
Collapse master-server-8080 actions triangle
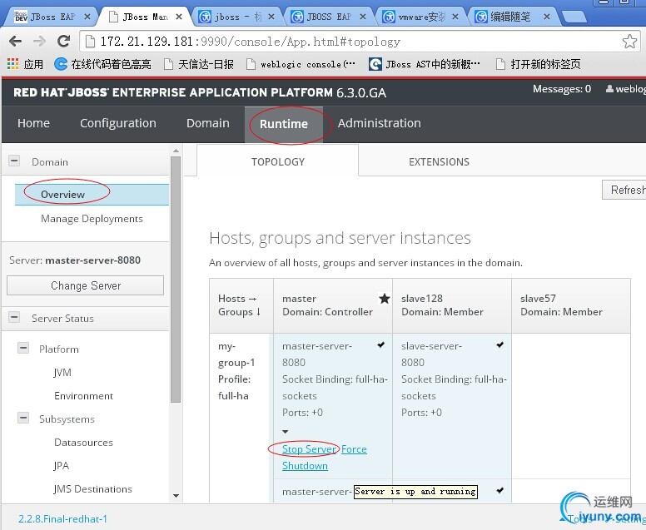pos(285,432)
